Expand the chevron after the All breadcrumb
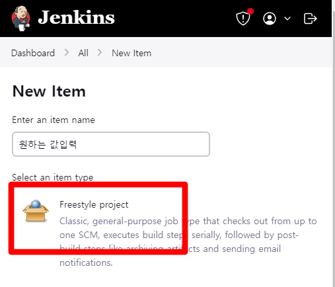This screenshot has height=287, width=335. [100, 53]
